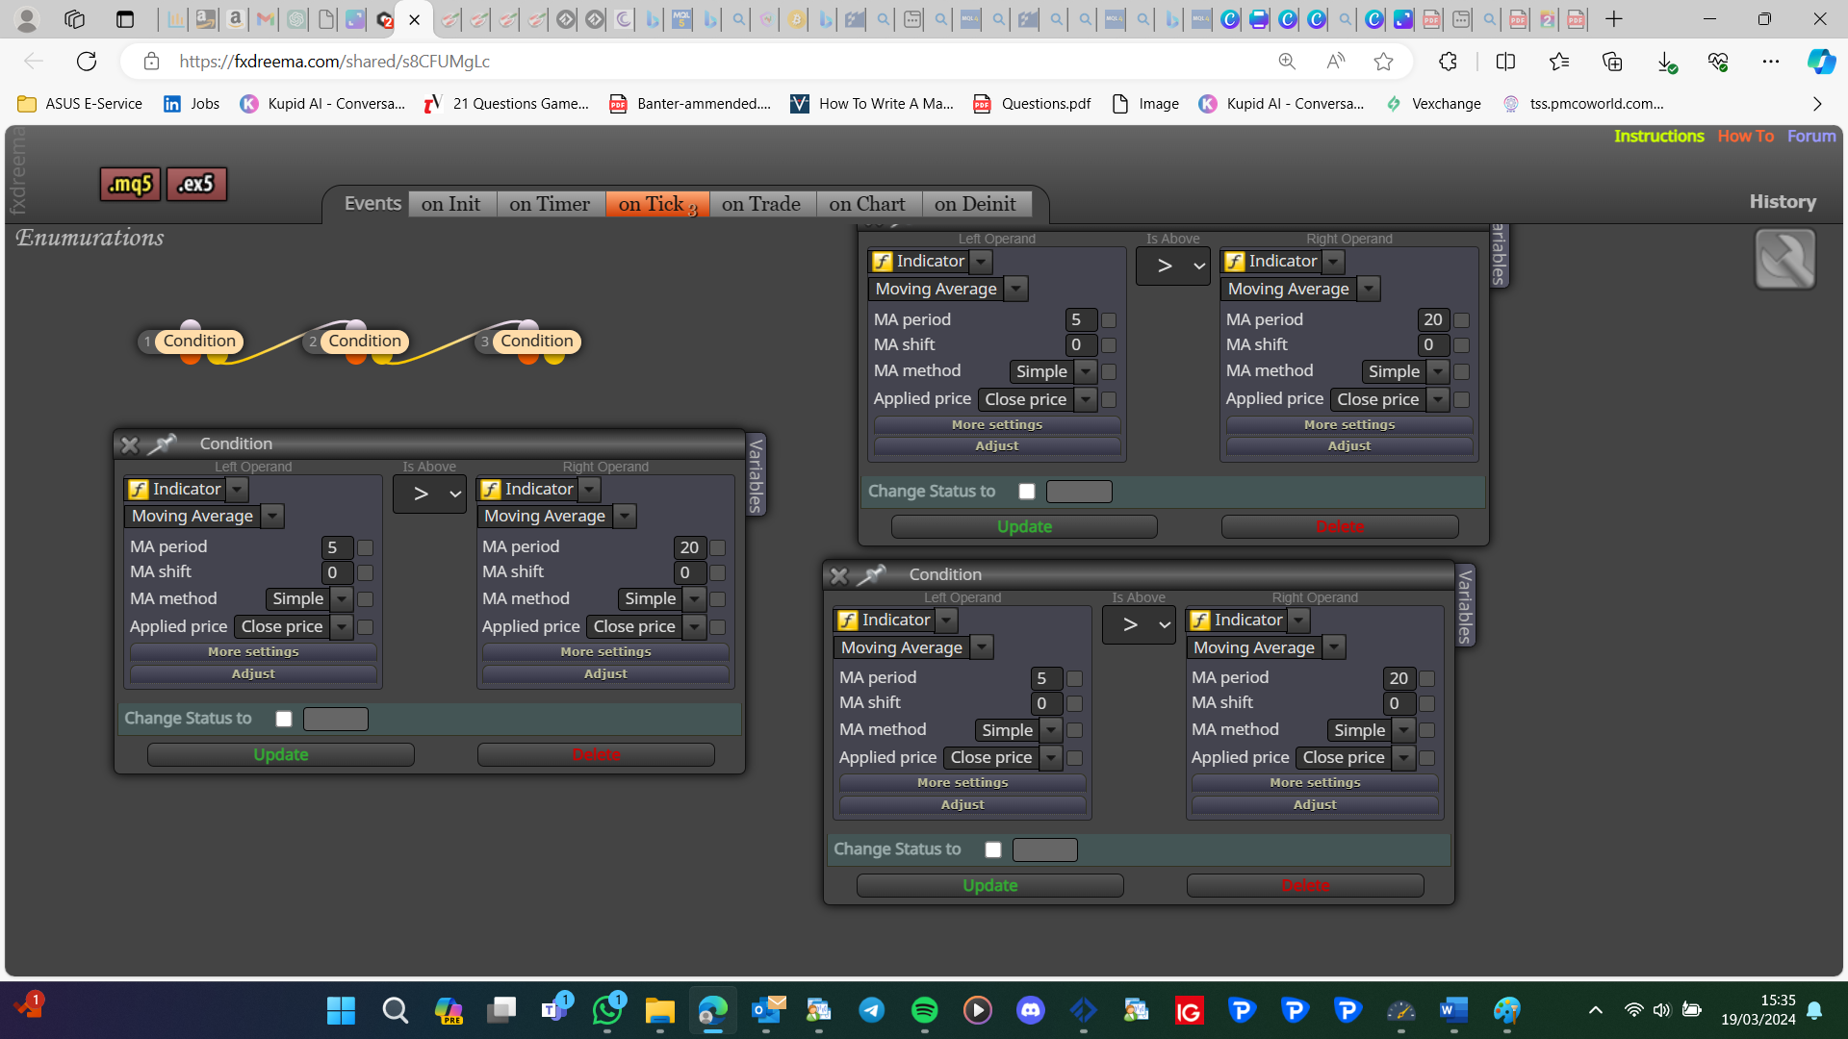Open the > operator dropdown in bottom-right panel
Viewport: 1848px width, 1039px height.
click(x=1139, y=624)
